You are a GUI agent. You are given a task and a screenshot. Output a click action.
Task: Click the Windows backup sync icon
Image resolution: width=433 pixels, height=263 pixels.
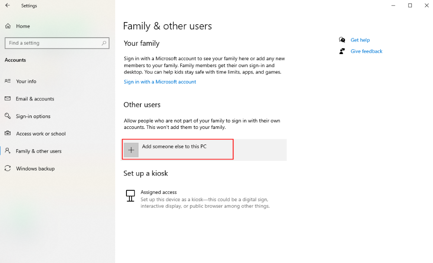pyautogui.click(x=7, y=168)
